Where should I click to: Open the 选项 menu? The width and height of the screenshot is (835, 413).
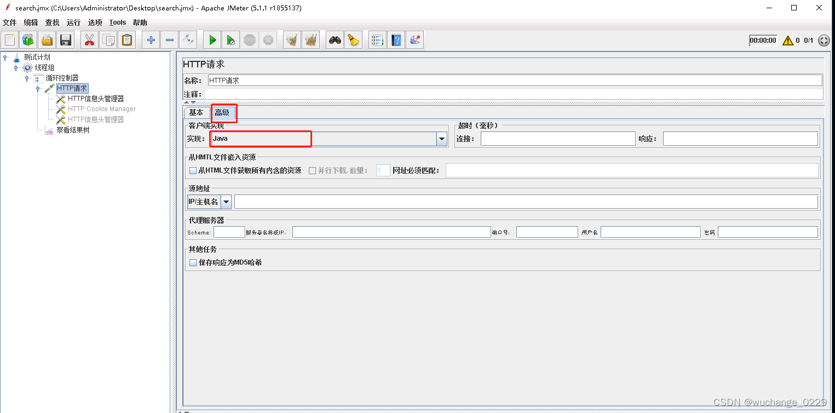click(x=94, y=22)
